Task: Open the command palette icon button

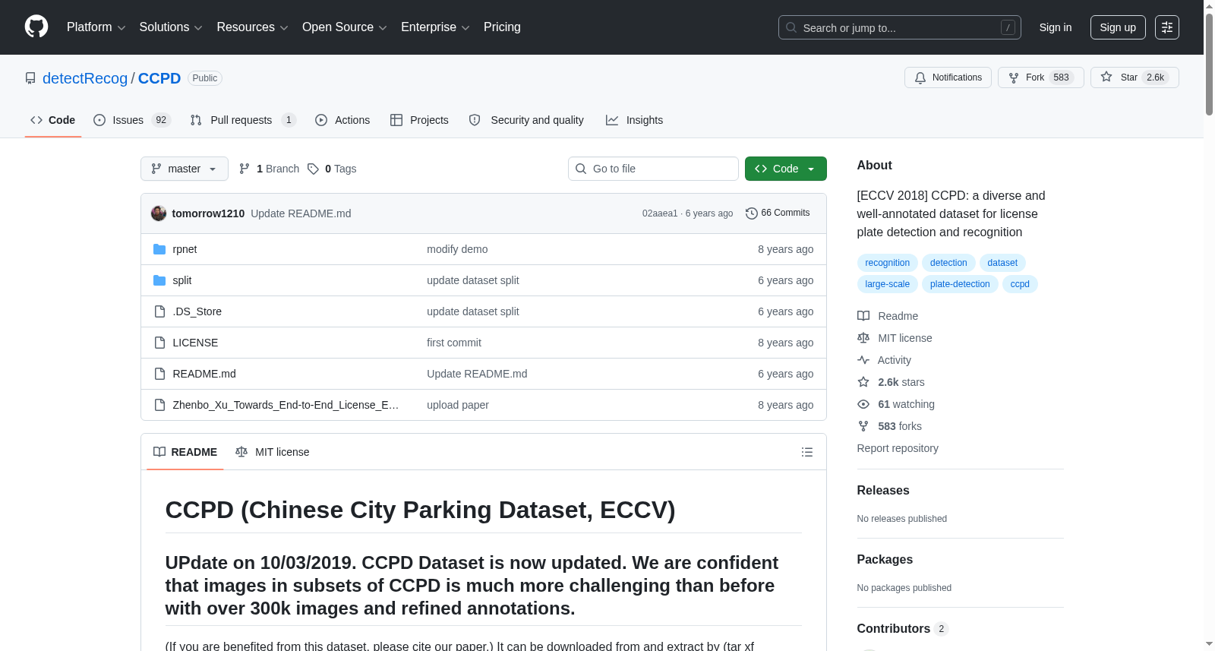Action: tap(1167, 27)
